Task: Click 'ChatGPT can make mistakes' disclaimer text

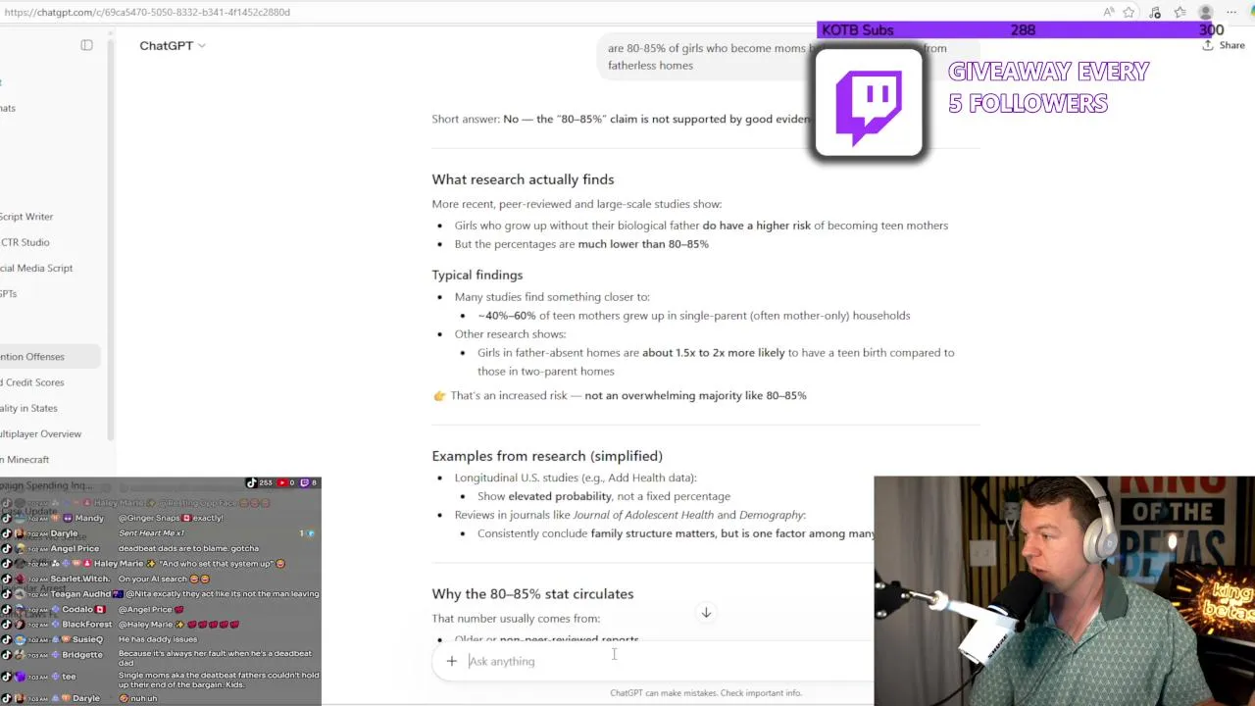Action: pyautogui.click(x=706, y=692)
